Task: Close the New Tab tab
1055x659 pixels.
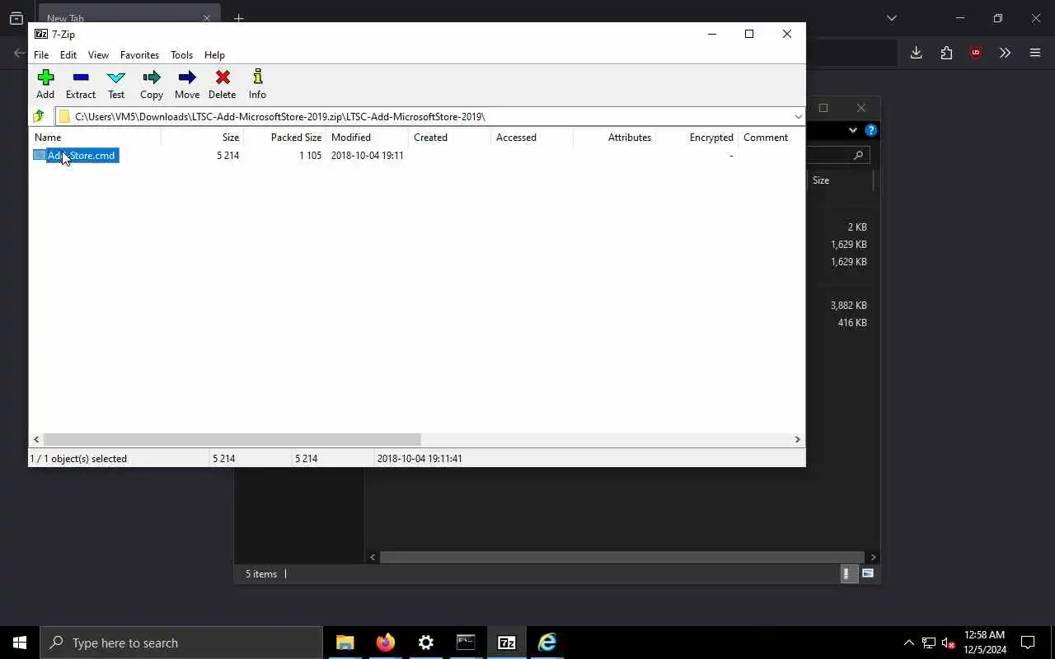Action: 207,17
